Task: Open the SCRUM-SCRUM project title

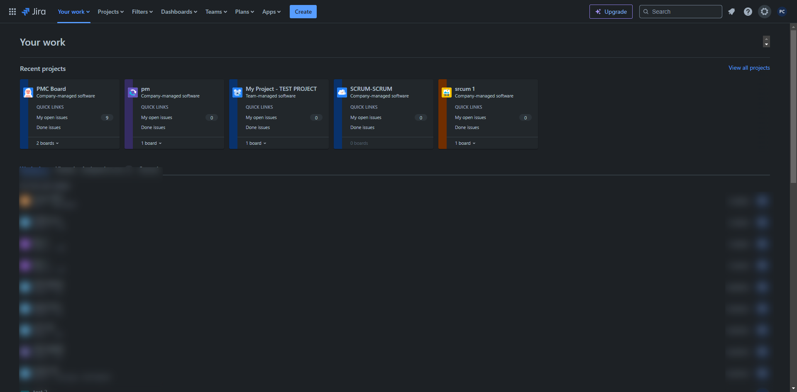Action: tap(371, 89)
